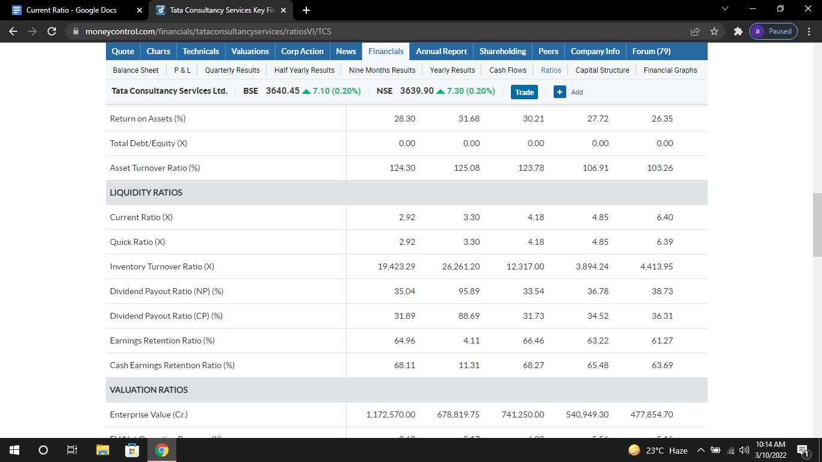Select the Financials tab
Image resolution: width=822 pixels, height=462 pixels.
[x=386, y=51]
